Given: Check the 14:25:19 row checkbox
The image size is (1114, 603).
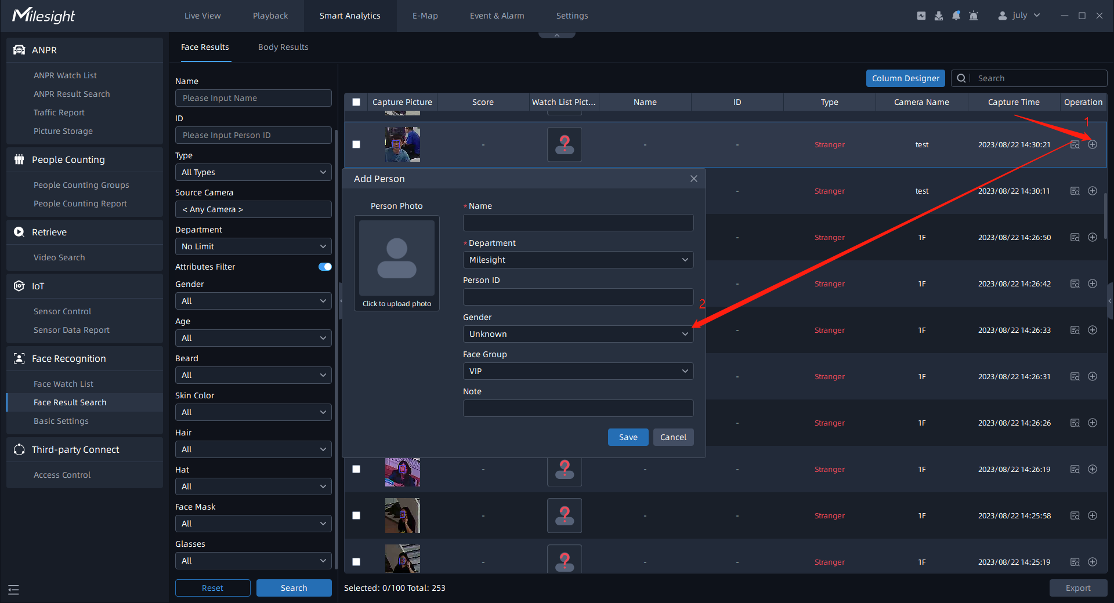Looking at the screenshot, I should pos(356,562).
